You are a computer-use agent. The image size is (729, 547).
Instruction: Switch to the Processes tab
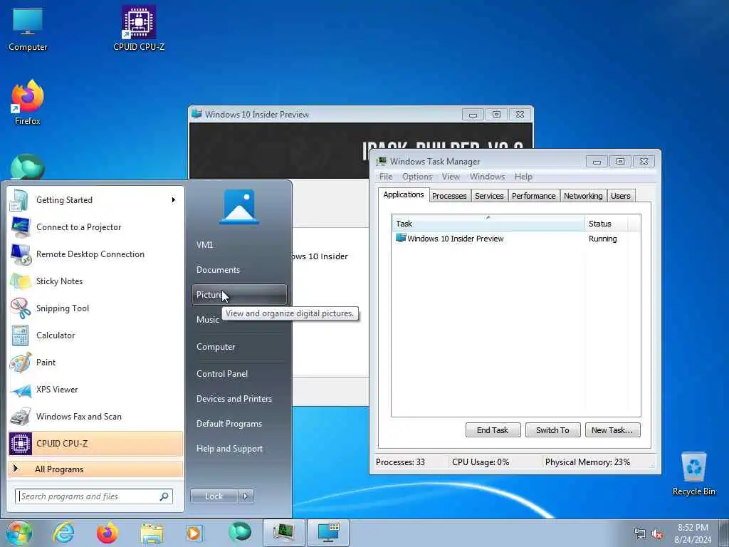[x=449, y=196]
